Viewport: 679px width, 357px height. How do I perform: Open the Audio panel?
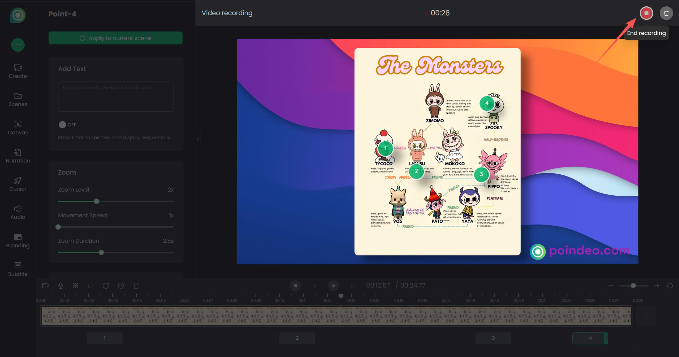pyautogui.click(x=18, y=212)
